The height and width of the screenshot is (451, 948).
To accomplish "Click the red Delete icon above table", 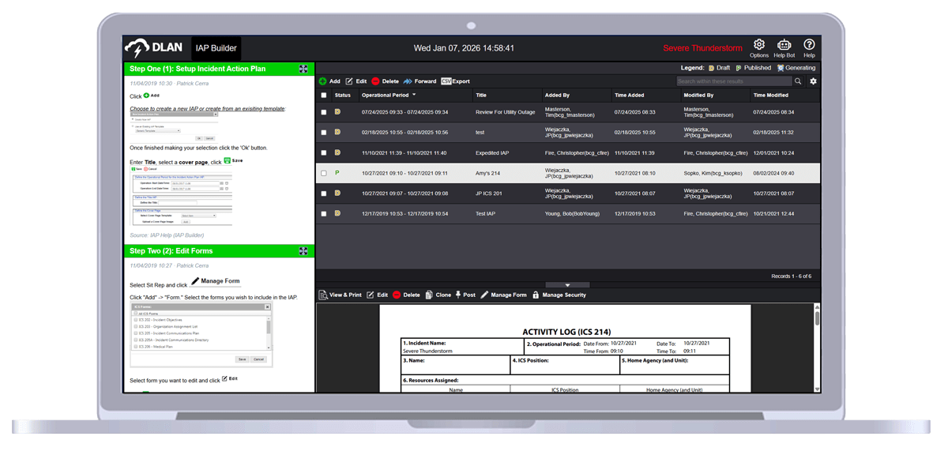I will (x=375, y=81).
